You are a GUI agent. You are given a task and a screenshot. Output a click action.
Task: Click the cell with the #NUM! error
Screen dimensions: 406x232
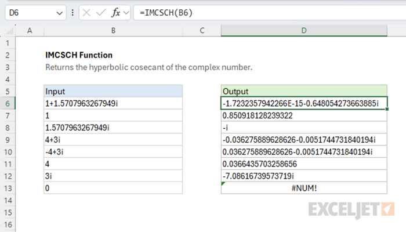(x=304, y=188)
